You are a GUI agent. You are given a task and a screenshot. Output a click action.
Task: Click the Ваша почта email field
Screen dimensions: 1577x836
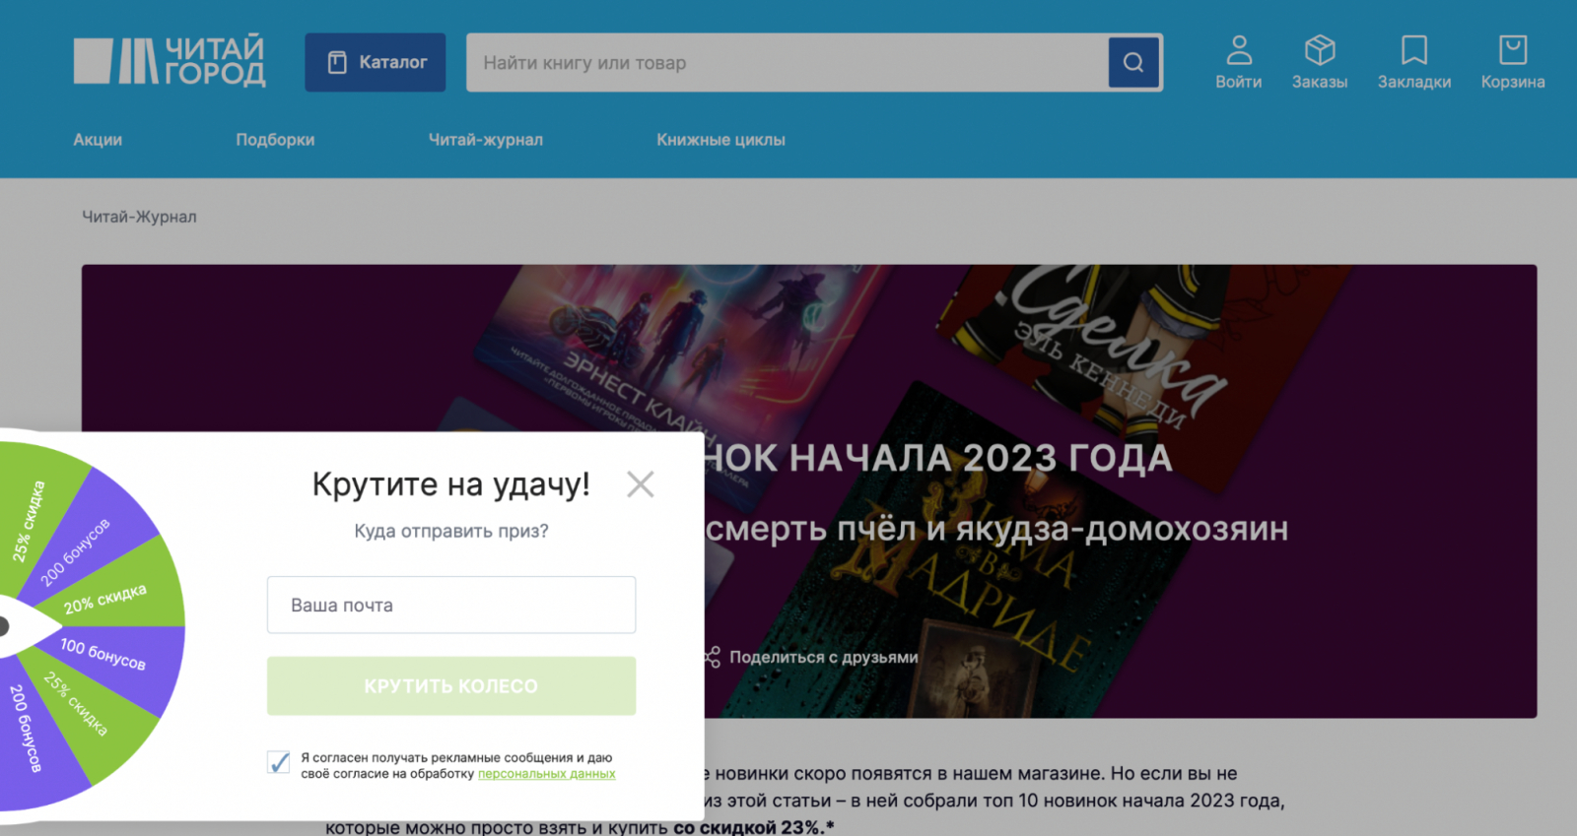click(x=451, y=605)
